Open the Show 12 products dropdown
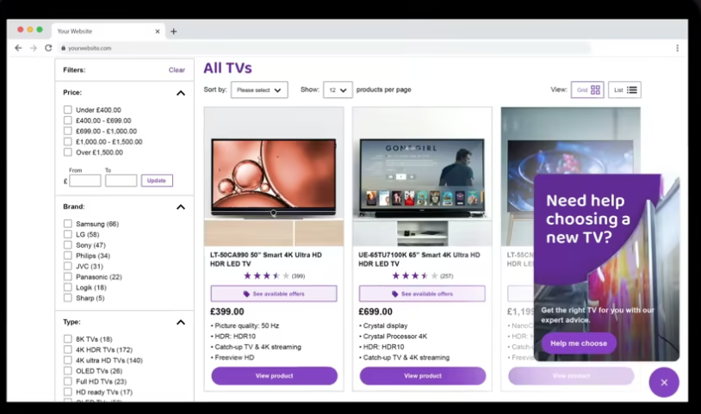 click(338, 90)
